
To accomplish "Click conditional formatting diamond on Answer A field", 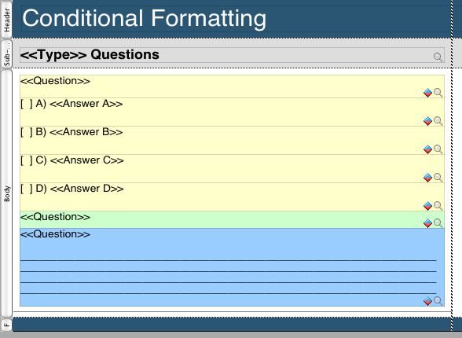I will tap(427, 121).
